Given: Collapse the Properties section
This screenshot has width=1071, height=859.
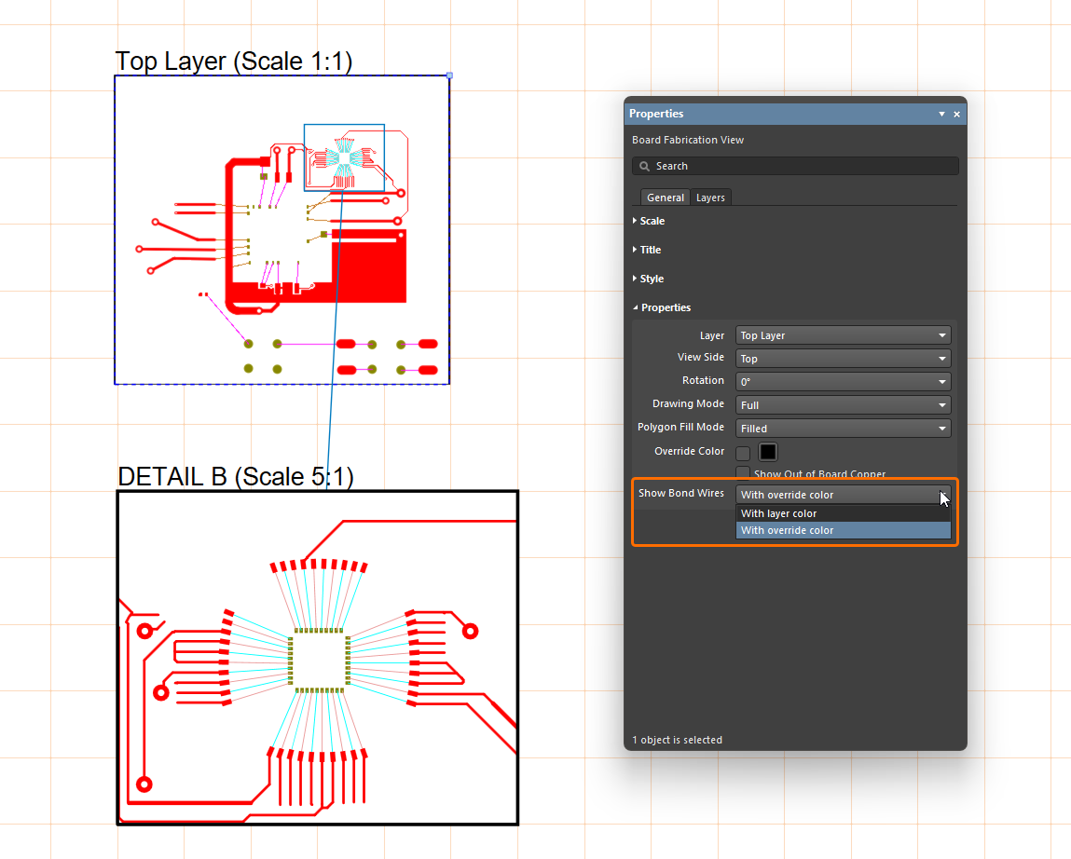Looking at the screenshot, I should coord(662,307).
